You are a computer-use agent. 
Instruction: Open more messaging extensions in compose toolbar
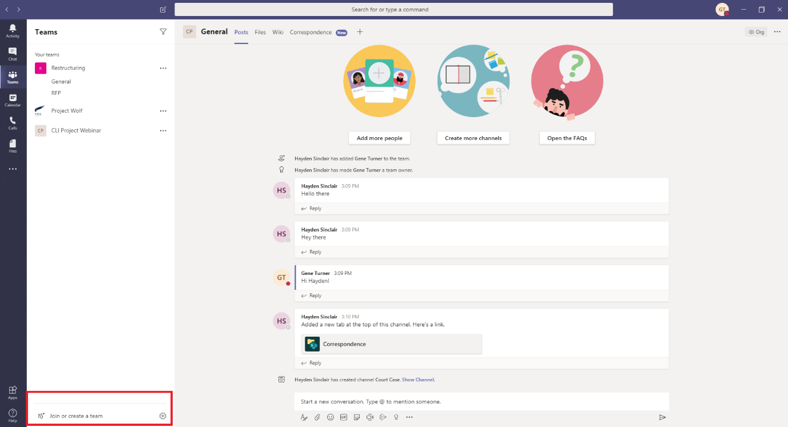click(409, 417)
